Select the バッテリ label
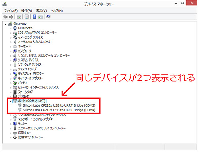This screenshot has height=152, width=199. 22,83
